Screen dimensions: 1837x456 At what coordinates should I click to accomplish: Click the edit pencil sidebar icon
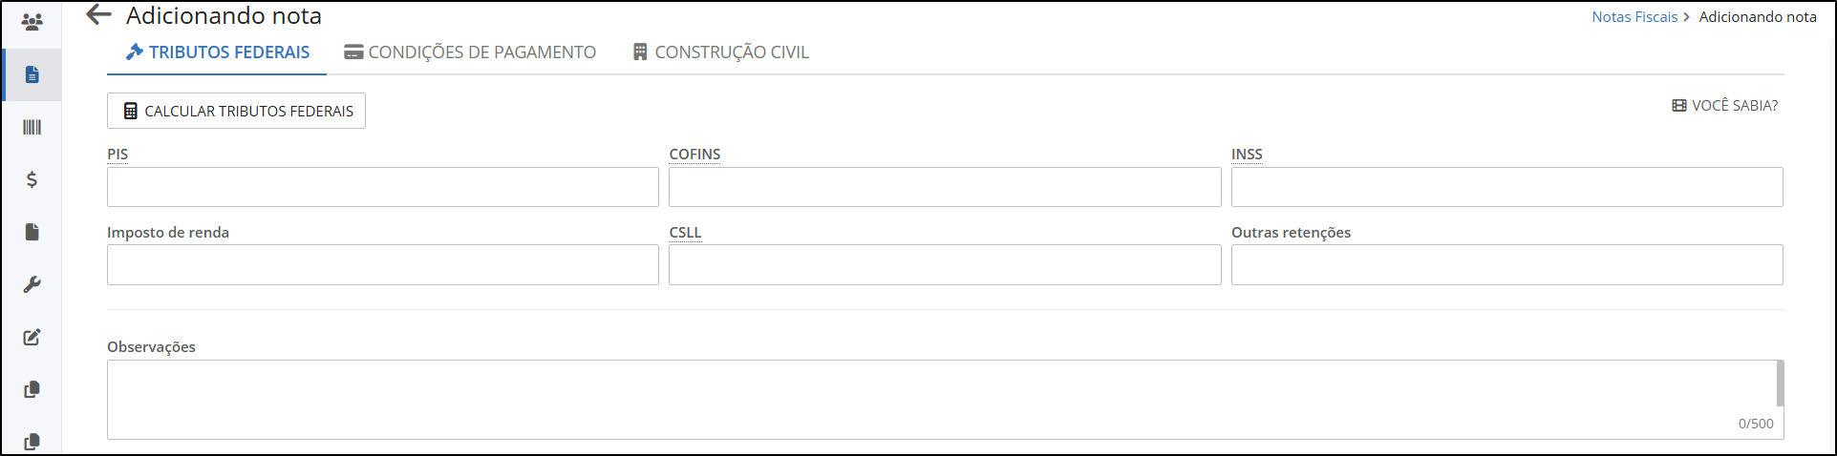click(x=32, y=337)
